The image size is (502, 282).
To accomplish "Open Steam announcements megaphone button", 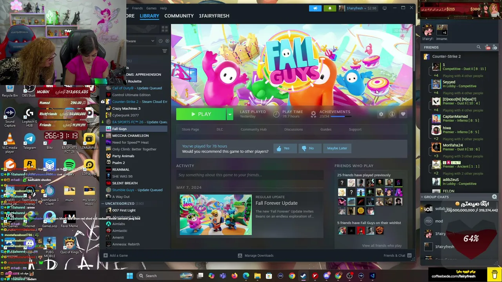I will [x=315, y=8].
